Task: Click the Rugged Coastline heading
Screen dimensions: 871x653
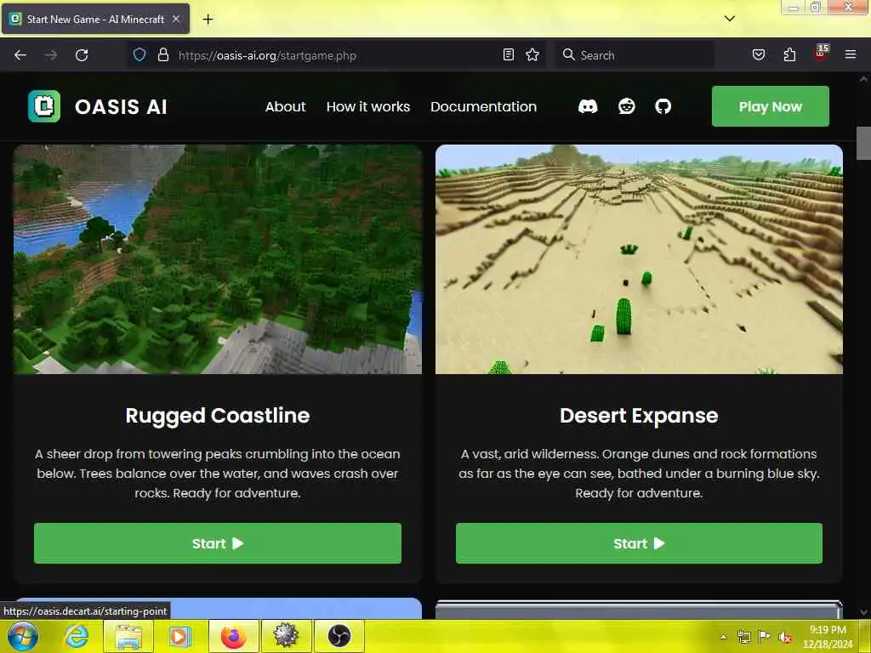Action: 218,416
